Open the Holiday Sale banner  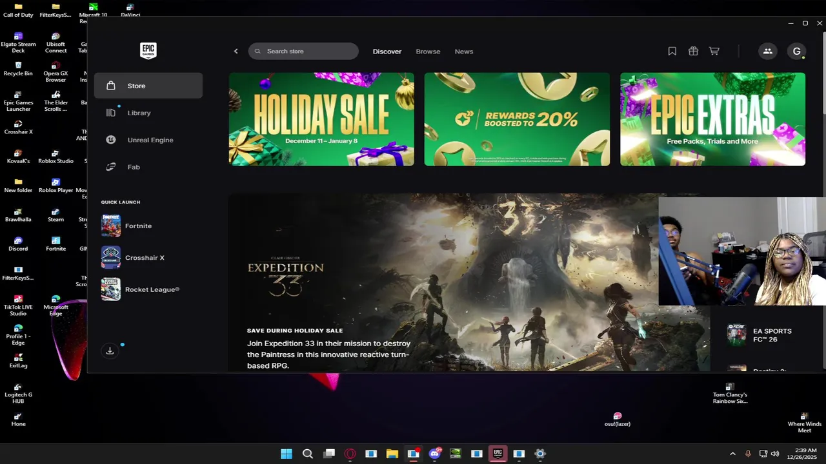tap(321, 119)
